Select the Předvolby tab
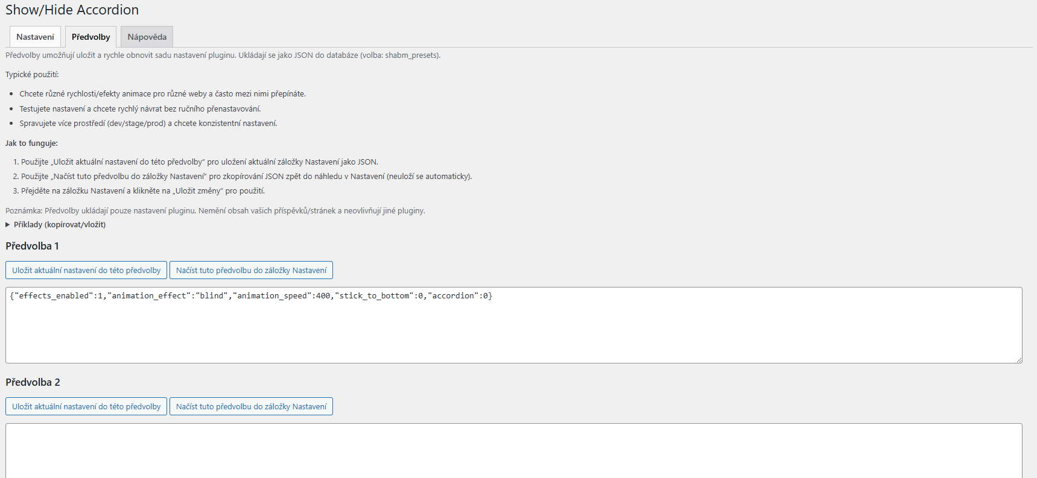Viewport: 1037px width, 478px height. (90, 37)
